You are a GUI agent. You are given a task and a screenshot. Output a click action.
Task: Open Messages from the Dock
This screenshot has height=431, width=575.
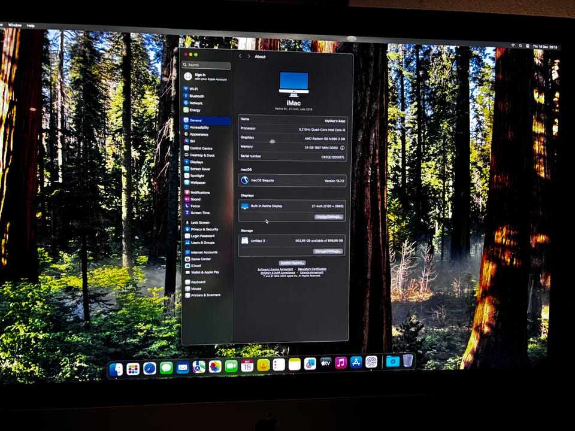(166, 368)
